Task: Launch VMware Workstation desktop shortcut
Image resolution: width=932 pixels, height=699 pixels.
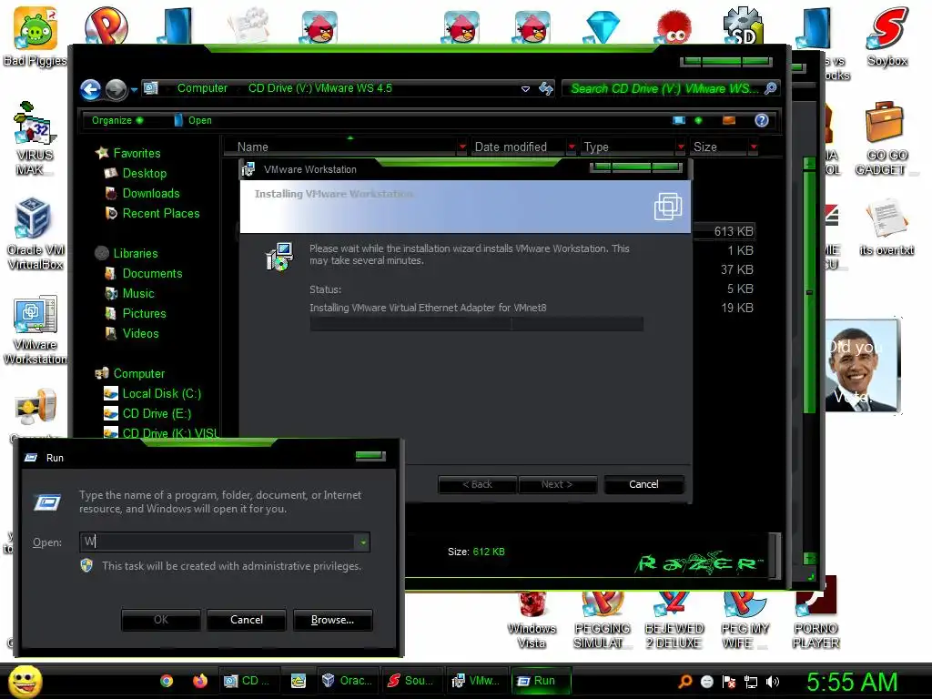Action: (35, 329)
